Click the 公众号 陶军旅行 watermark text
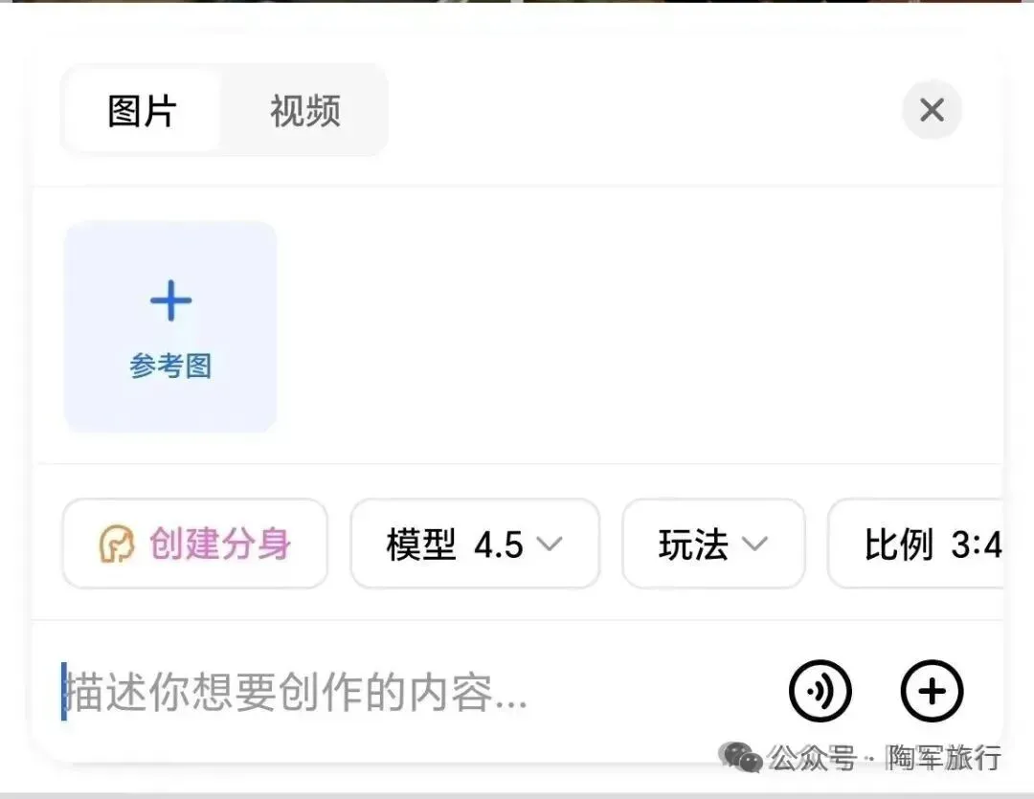This screenshot has height=799, width=1034. pyautogui.click(x=885, y=758)
